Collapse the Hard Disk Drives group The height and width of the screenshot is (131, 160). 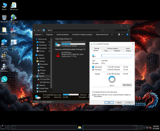pos(54,39)
